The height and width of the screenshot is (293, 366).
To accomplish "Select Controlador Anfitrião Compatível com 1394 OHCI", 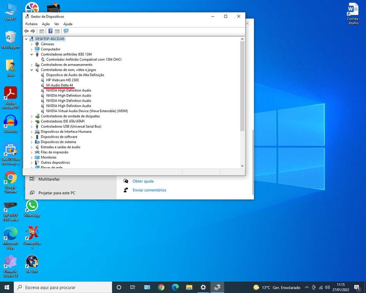I will click(84, 59).
